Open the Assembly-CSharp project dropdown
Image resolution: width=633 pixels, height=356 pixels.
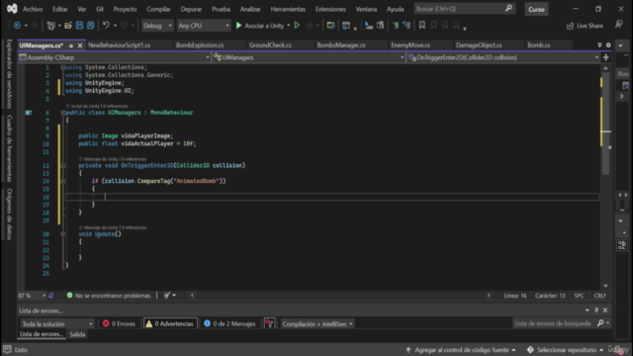coord(115,57)
